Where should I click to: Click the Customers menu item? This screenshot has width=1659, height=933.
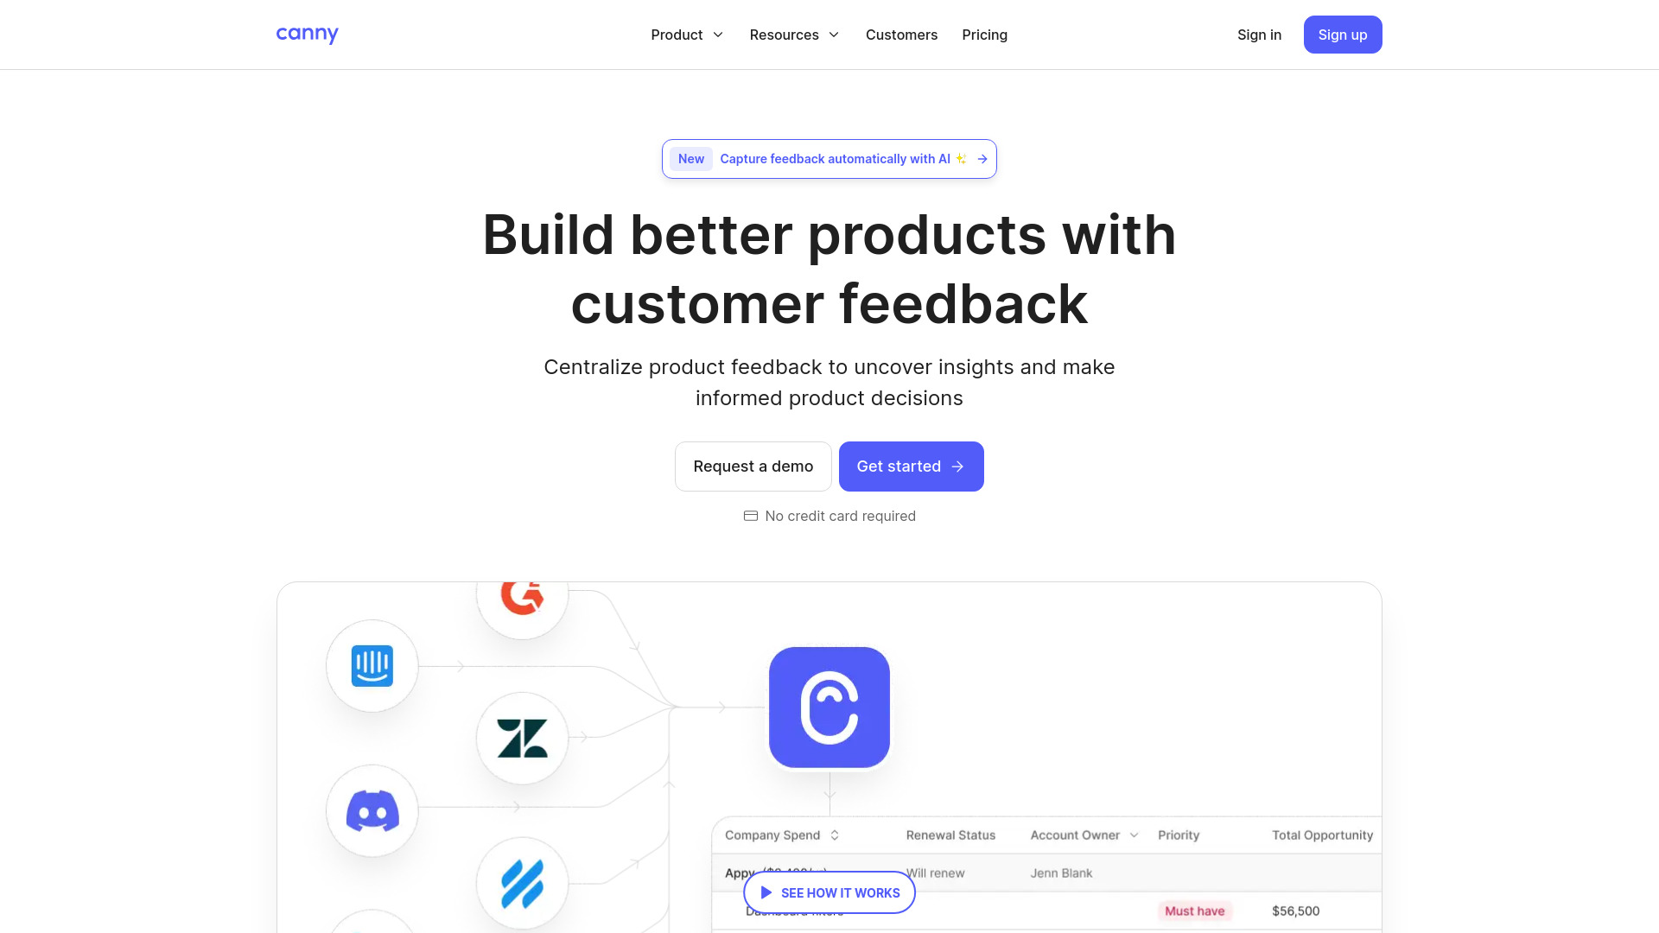[901, 35]
